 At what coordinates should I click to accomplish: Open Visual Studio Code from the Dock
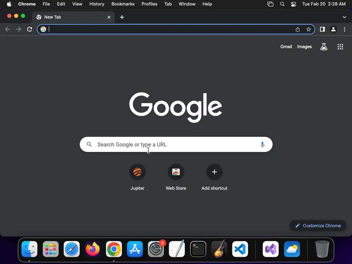[x=240, y=249]
